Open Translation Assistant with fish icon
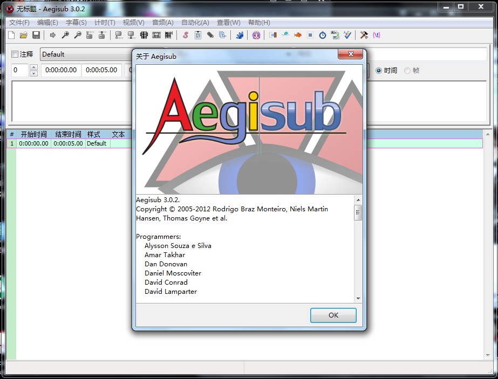The width and height of the screenshot is (498, 379). coord(298,35)
